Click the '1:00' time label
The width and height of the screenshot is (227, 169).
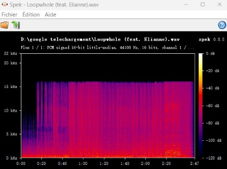(83, 164)
